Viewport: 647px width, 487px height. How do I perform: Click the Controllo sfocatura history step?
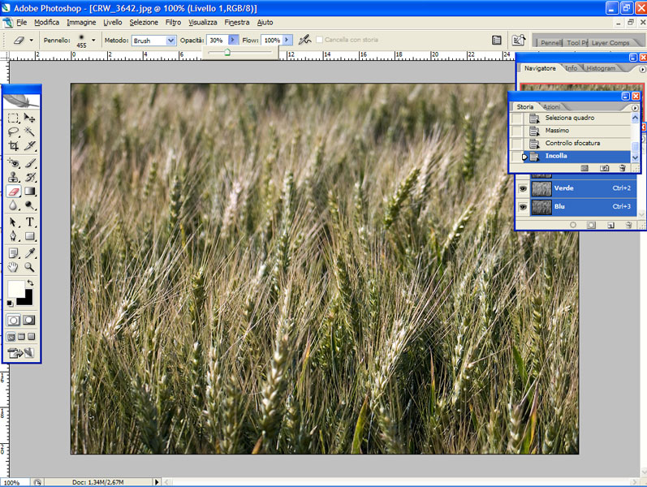pos(573,144)
